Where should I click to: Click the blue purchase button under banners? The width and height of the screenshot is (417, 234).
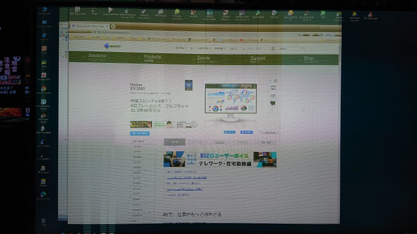(139, 133)
